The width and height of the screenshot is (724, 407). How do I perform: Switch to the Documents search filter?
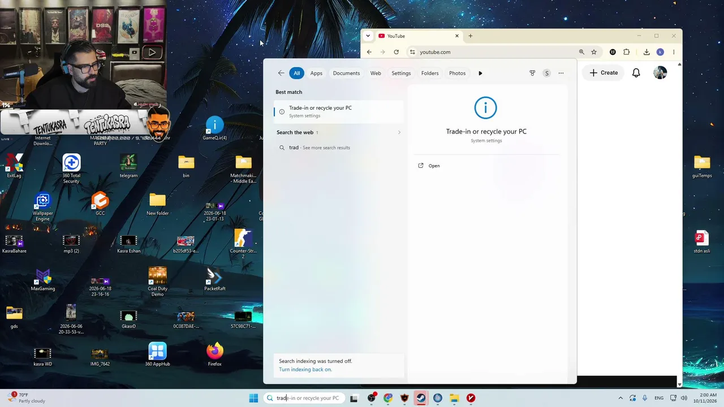tap(346, 73)
